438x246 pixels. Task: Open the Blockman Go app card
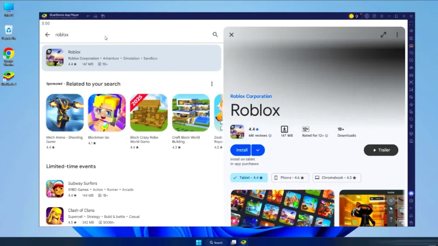(107, 120)
